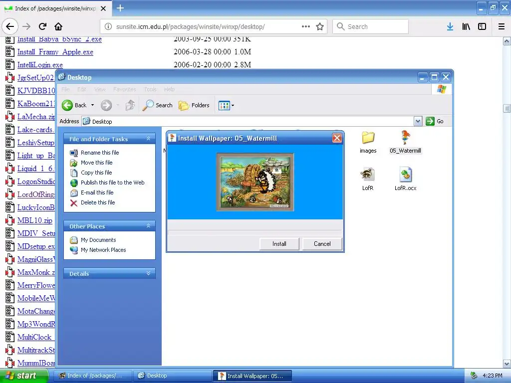Click Publish this file to the Web
511x383 pixels.
[x=112, y=183]
